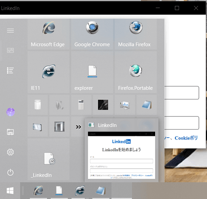Launch the IE11 tile
The width and height of the screenshot is (207, 199).
point(48,72)
